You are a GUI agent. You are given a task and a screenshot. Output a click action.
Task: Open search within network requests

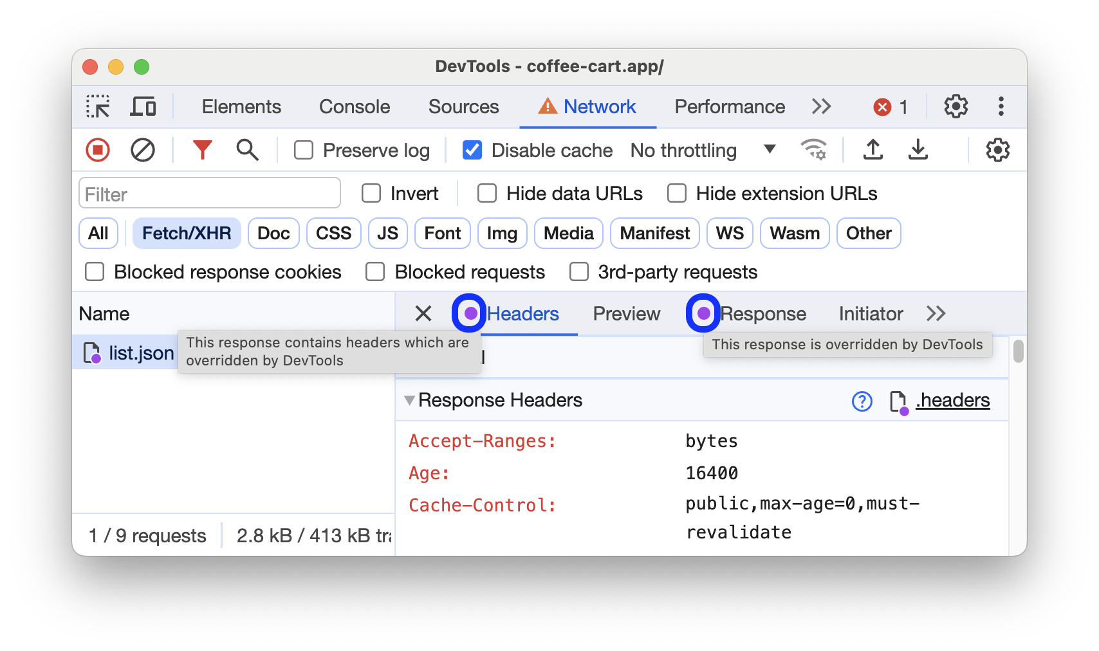click(x=247, y=150)
